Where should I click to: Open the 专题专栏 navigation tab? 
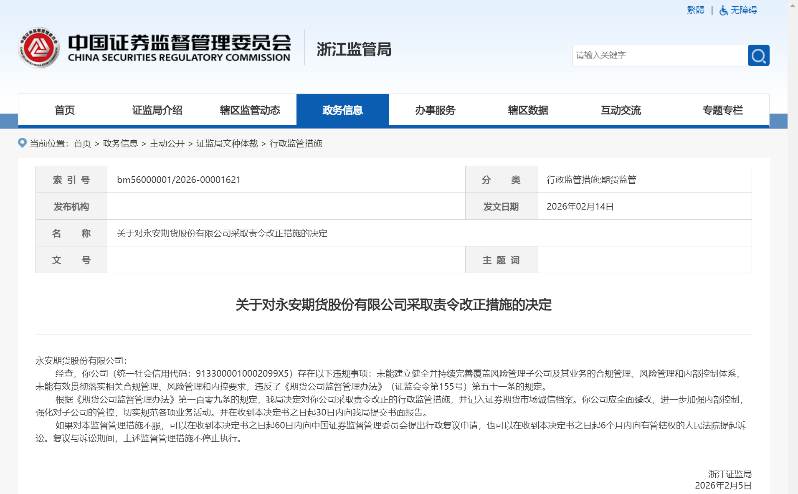722,110
